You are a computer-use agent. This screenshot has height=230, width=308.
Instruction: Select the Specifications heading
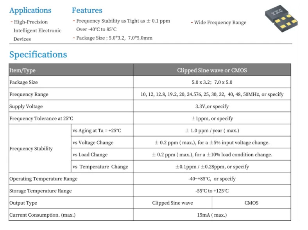38,55
